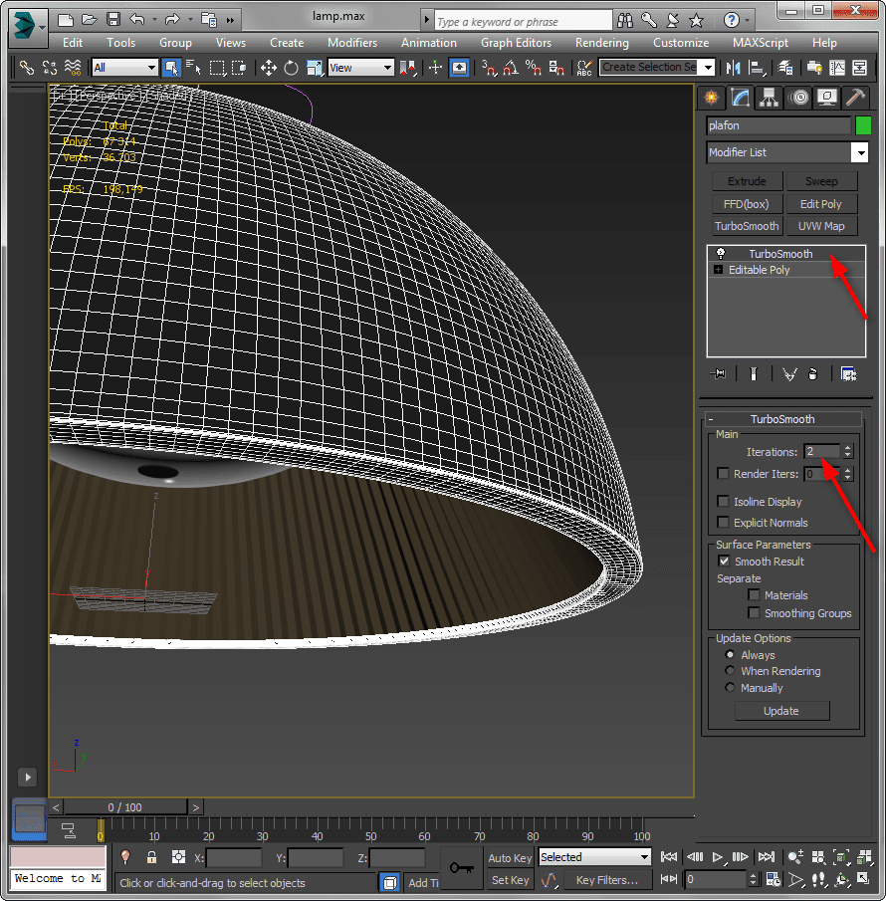Image resolution: width=886 pixels, height=901 pixels.
Task: Click the Zoom Extents viewport icon
Action: [x=841, y=857]
